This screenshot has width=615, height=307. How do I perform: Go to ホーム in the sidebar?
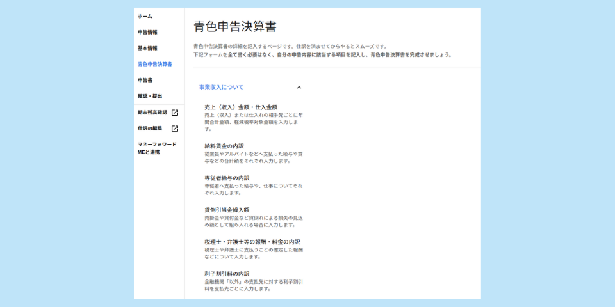[145, 16]
